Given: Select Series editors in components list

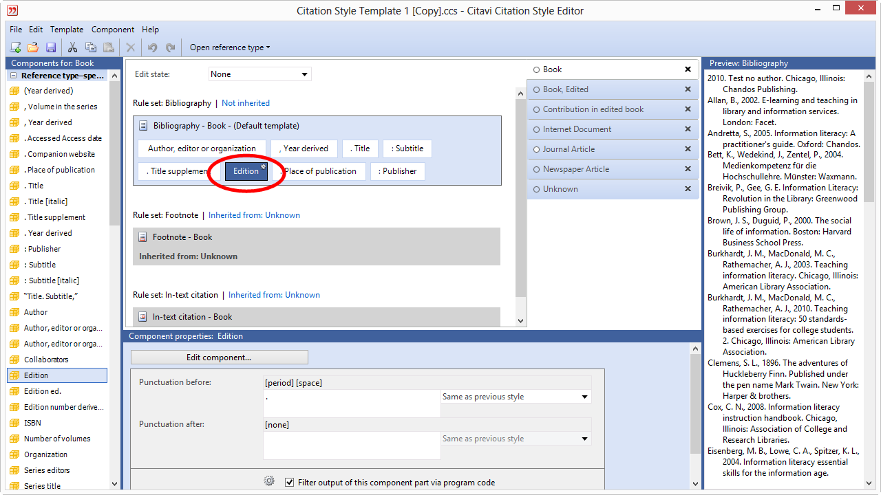Looking at the screenshot, I should [57, 470].
